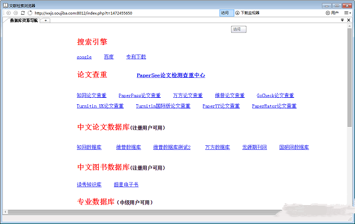Close the current tab with the X
The width and height of the screenshot is (355, 224).
(x=348, y=20)
